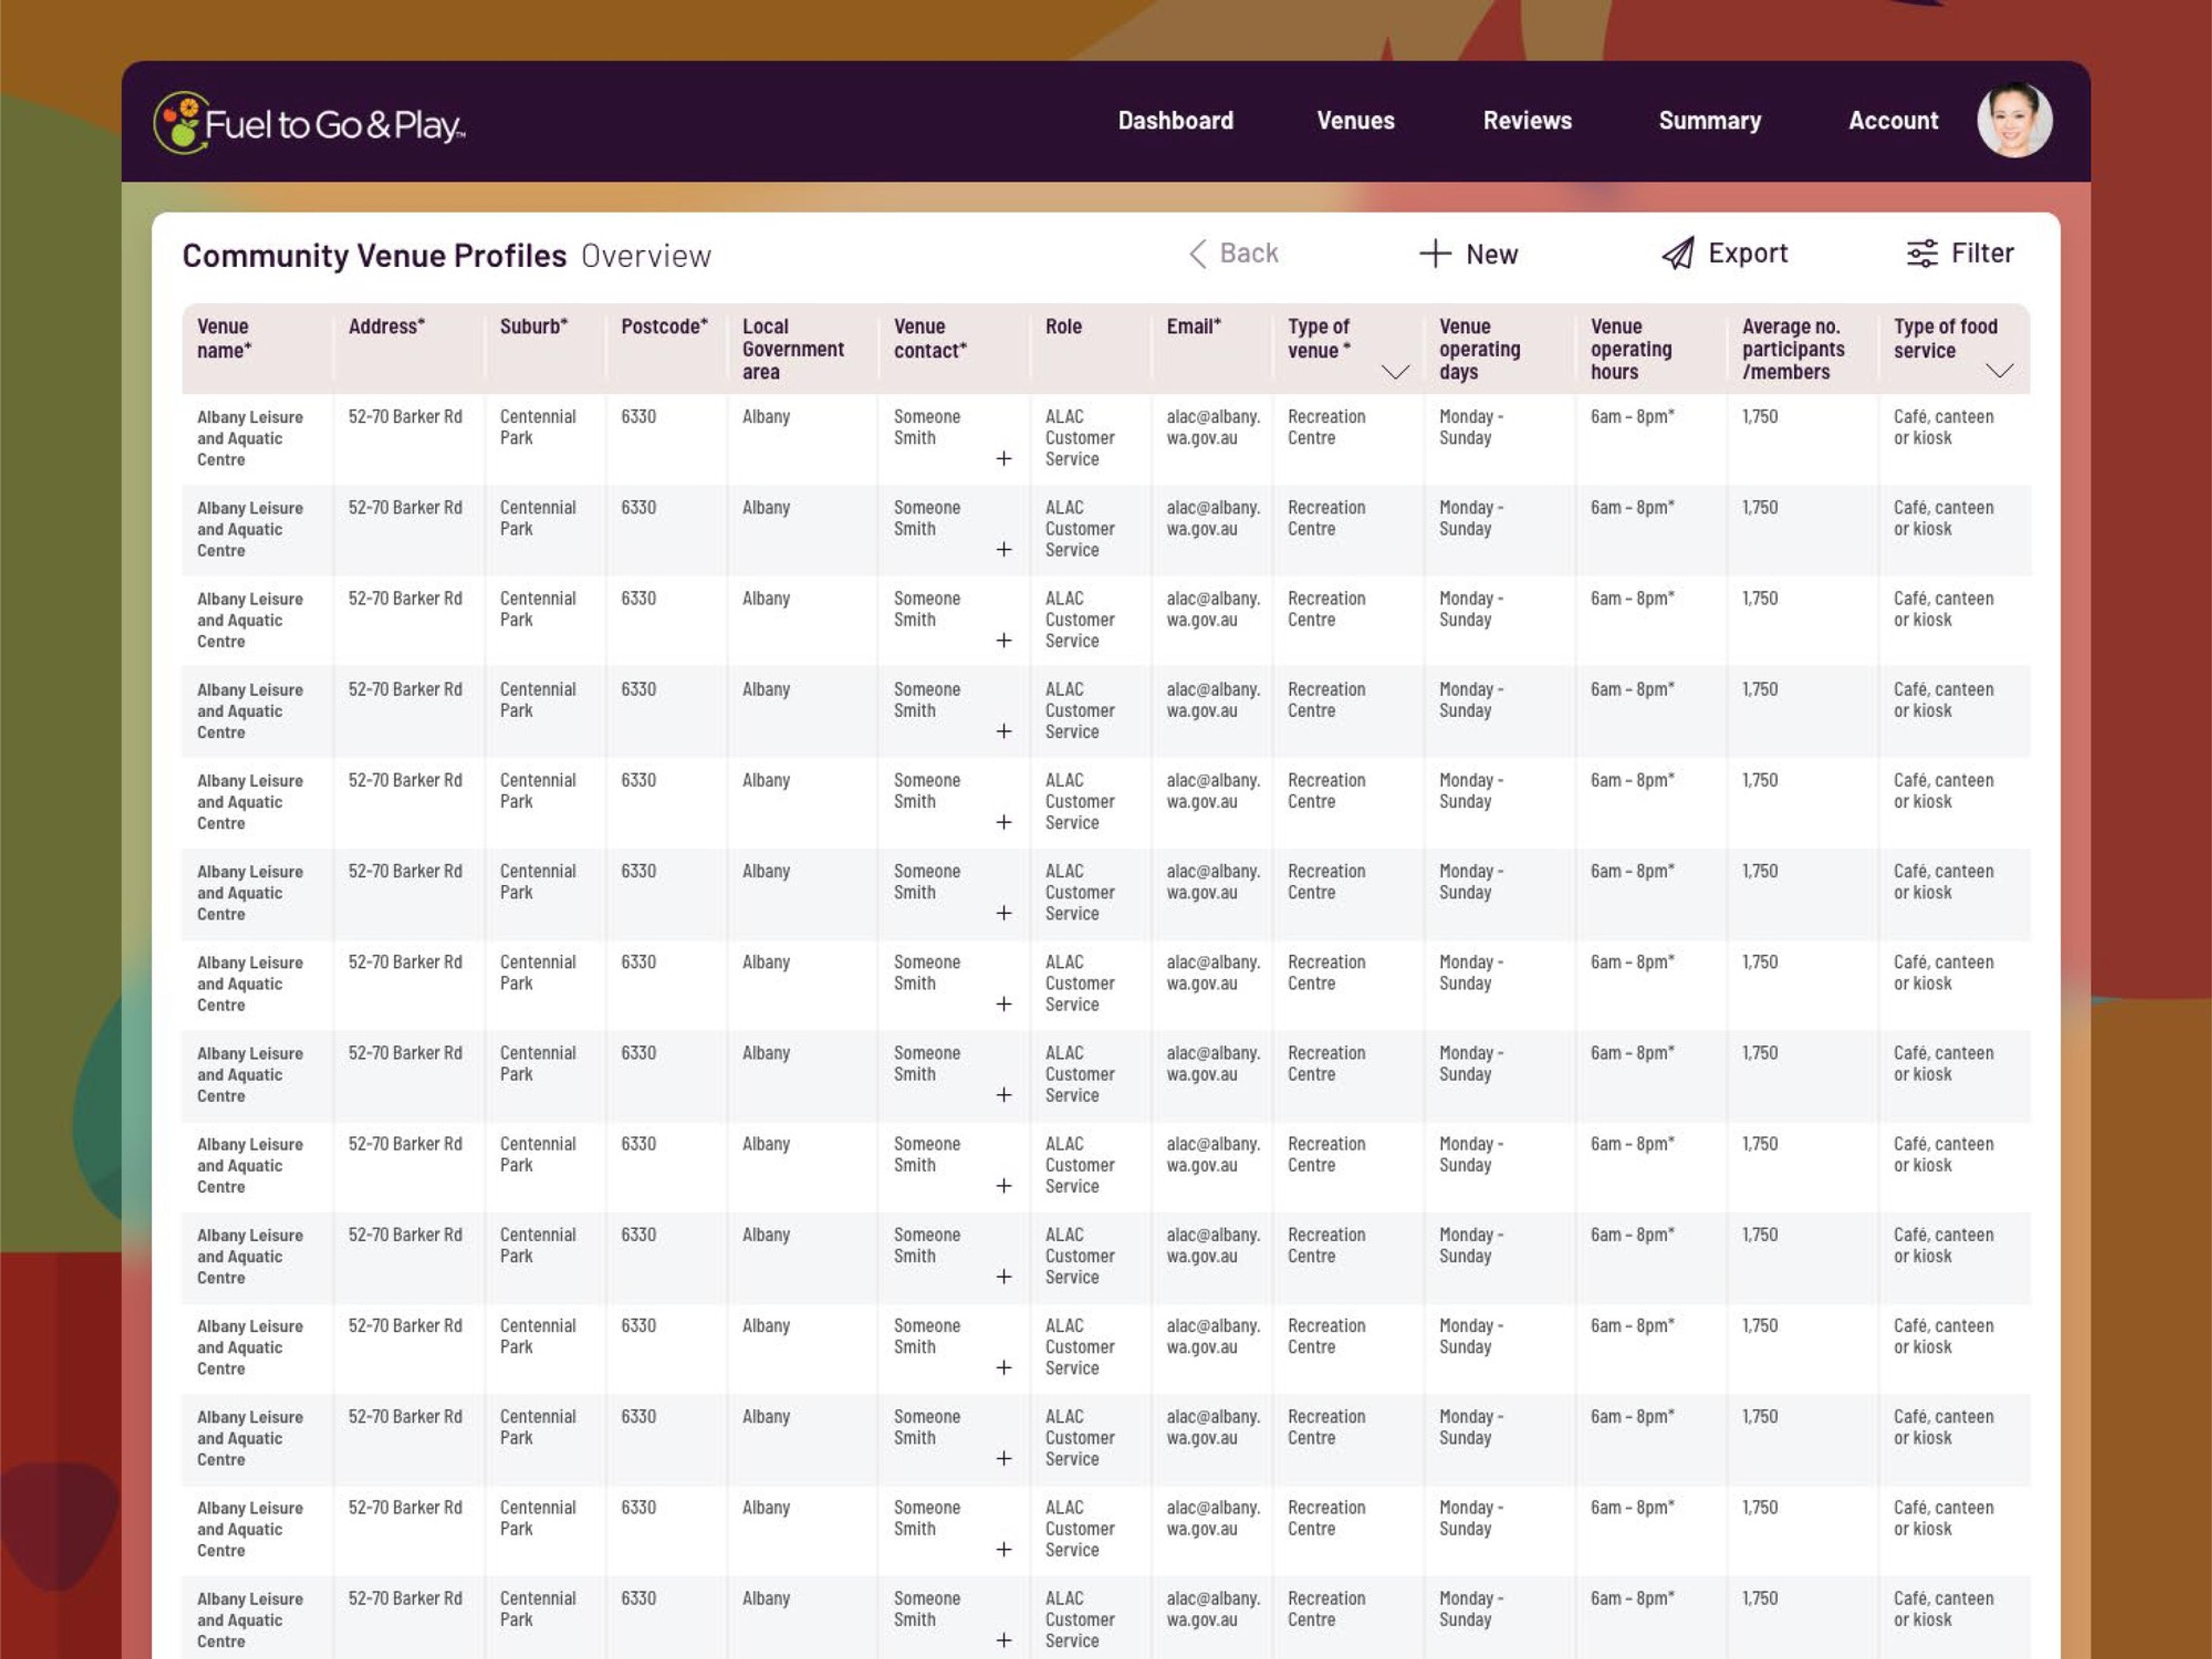This screenshot has height=1659, width=2212.
Task: Click the Suburb* column header
Action: (x=533, y=327)
